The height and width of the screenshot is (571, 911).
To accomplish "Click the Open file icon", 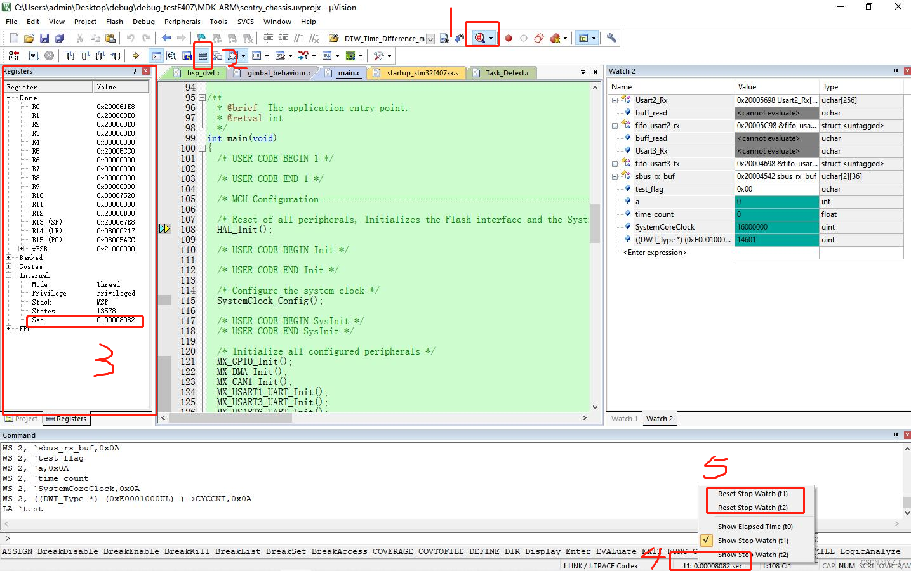I will click(x=29, y=38).
